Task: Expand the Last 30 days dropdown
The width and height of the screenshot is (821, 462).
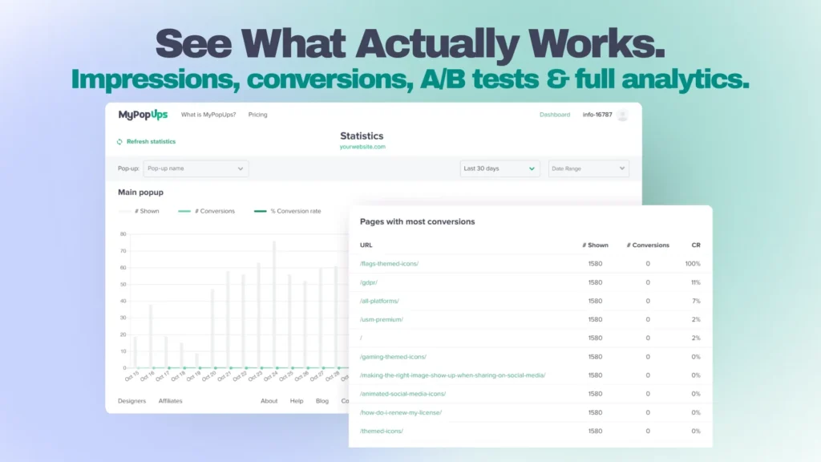Action: 499,168
